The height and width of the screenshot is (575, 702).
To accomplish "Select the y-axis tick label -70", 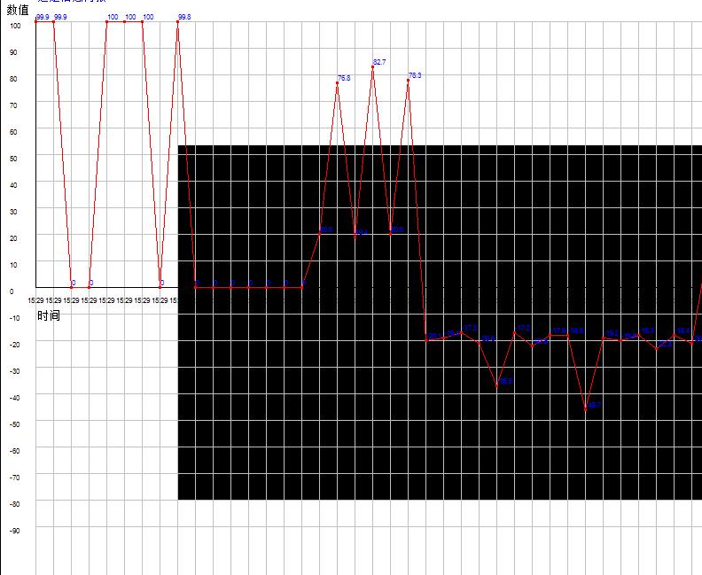I will pyautogui.click(x=15, y=478).
